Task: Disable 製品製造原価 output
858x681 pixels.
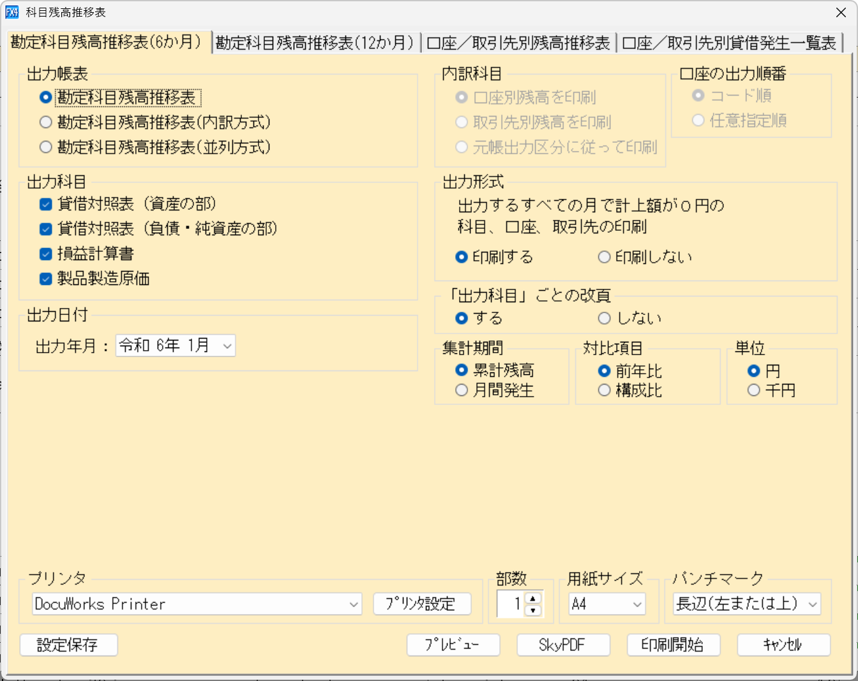Action: point(45,278)
